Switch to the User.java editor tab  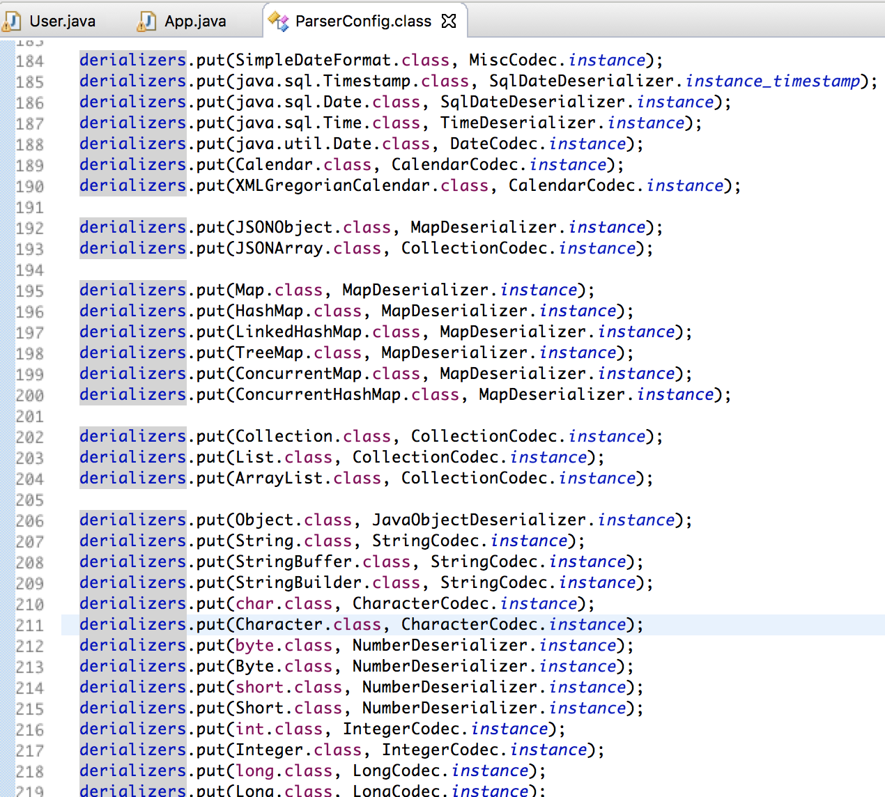[x=62, y=22]
